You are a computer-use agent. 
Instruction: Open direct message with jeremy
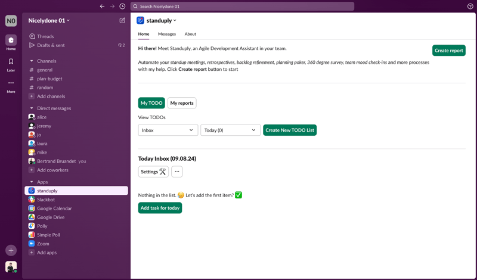(x=76, y=126)
